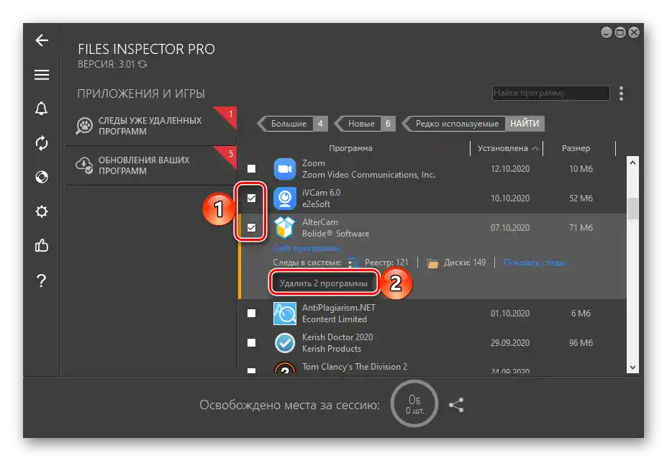Open the Сайт программы link
Image resolution: width=667 pixels, height=461 pixels.
307,248
